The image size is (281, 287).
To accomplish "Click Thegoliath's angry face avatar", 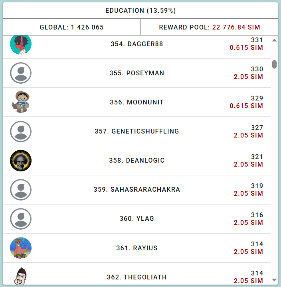I will 21,276.
